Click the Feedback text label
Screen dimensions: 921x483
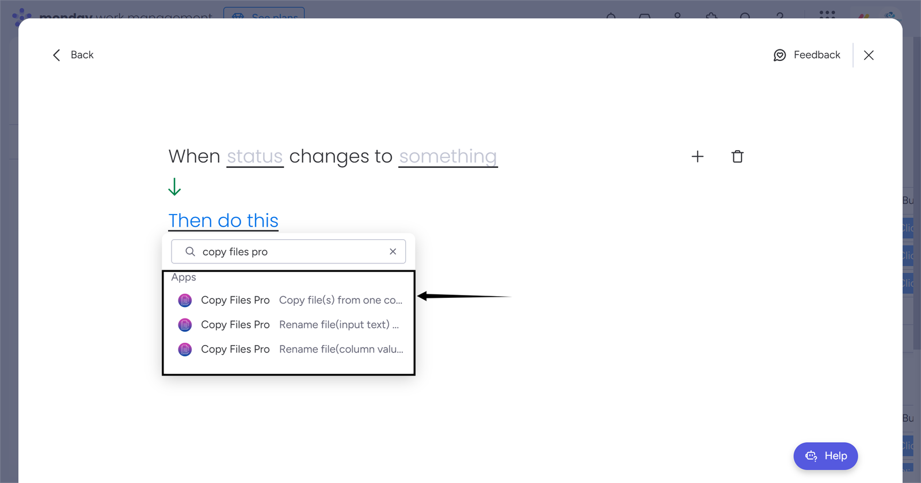point(817,55)
